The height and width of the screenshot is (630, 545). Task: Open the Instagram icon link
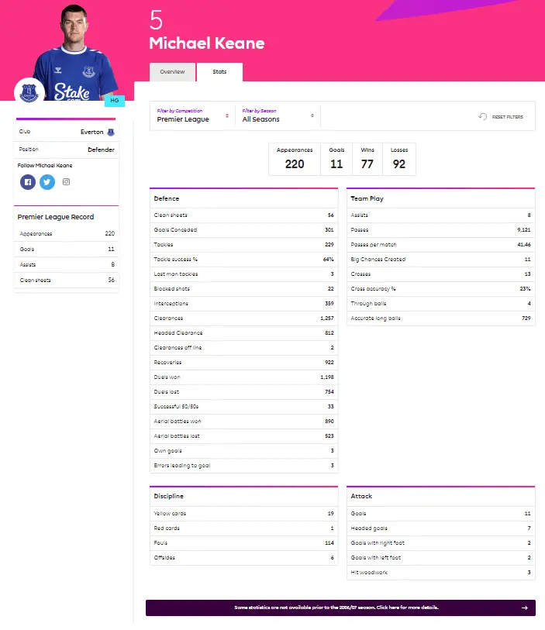click(67, 182)
